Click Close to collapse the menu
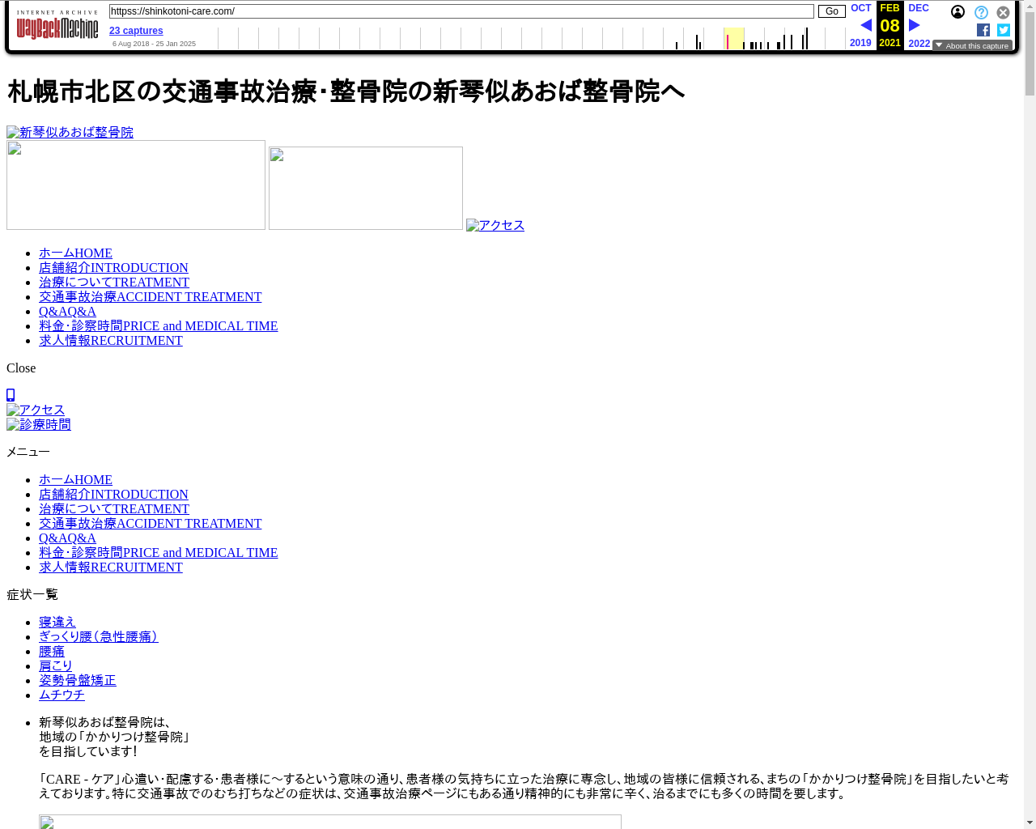This screenshot has height=829, width=1036. coord(21,368)
